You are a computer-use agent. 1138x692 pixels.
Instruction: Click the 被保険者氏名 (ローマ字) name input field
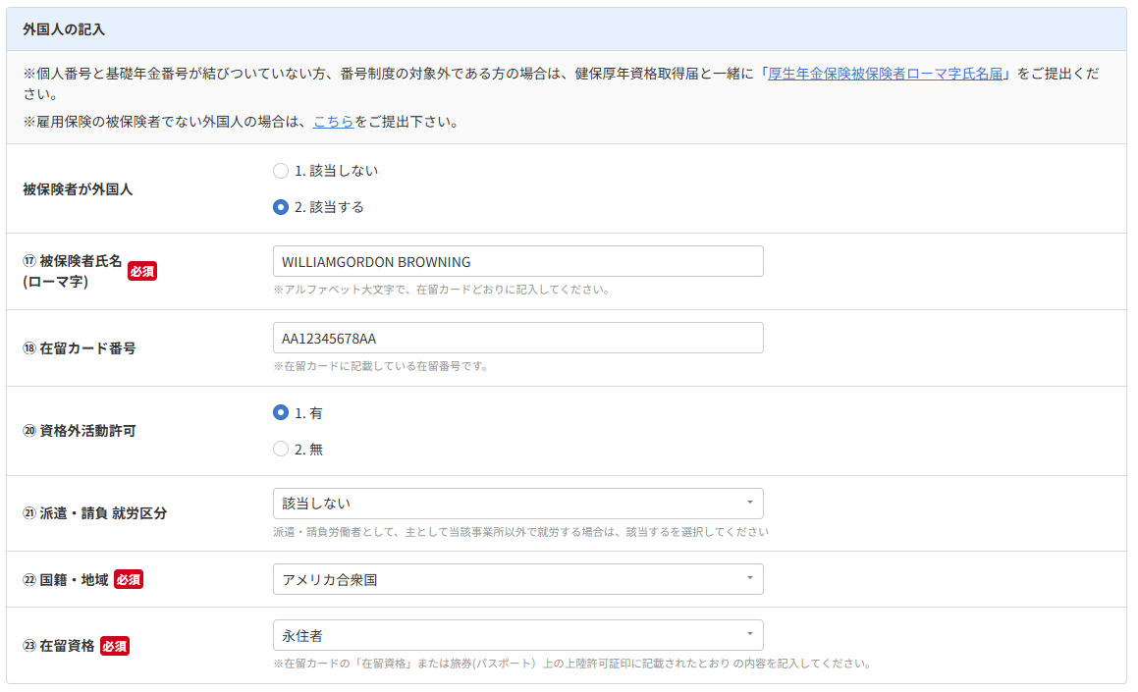coord(517,262)
